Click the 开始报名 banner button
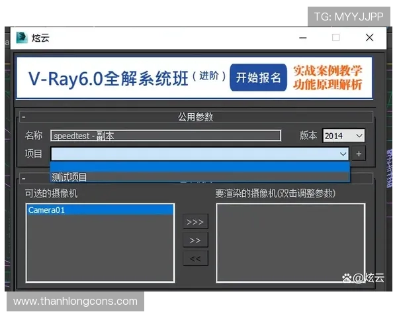 click(x=258, y=78)
